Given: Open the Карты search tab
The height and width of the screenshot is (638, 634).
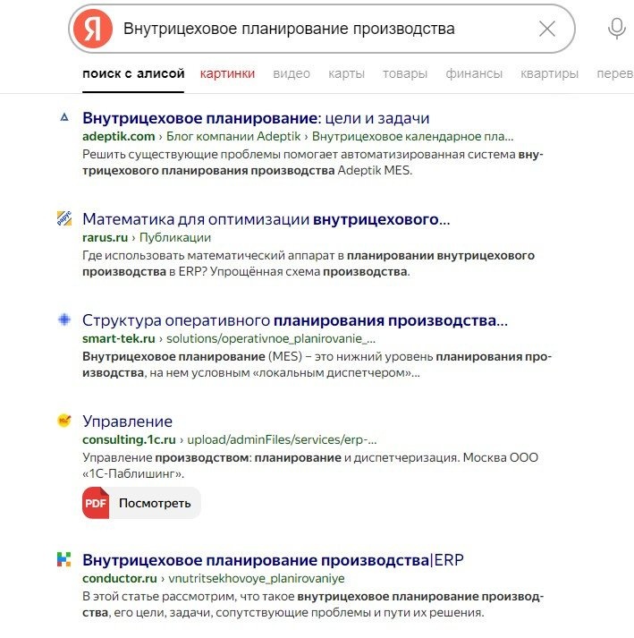Looking at the screenshot, I should pyautogui.click(x=346, y=73).
